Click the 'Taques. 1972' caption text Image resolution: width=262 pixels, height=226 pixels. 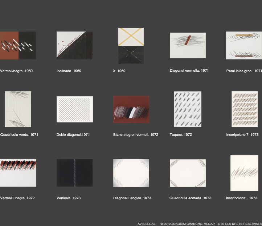click(181, 135)
